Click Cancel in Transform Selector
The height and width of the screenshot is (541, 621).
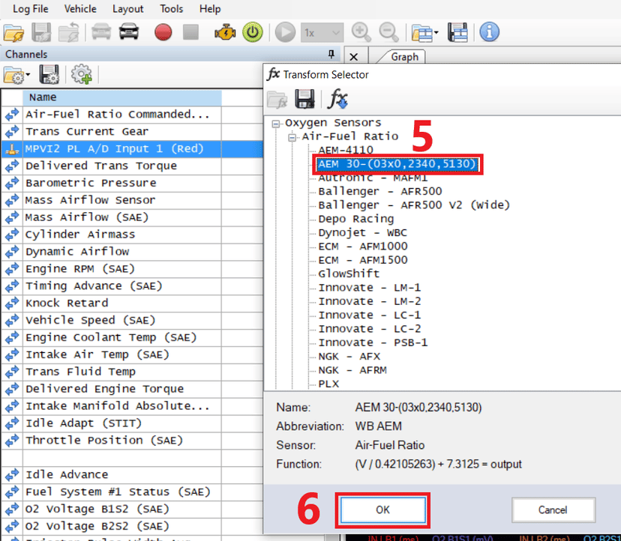click(553, 510)
